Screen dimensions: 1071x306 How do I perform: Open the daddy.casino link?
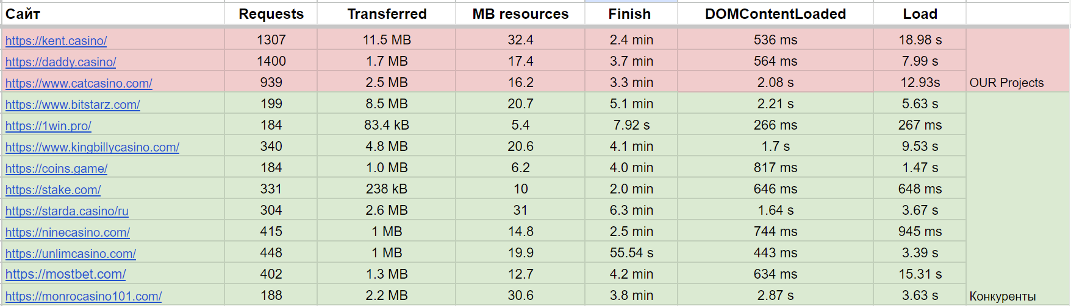60,62
